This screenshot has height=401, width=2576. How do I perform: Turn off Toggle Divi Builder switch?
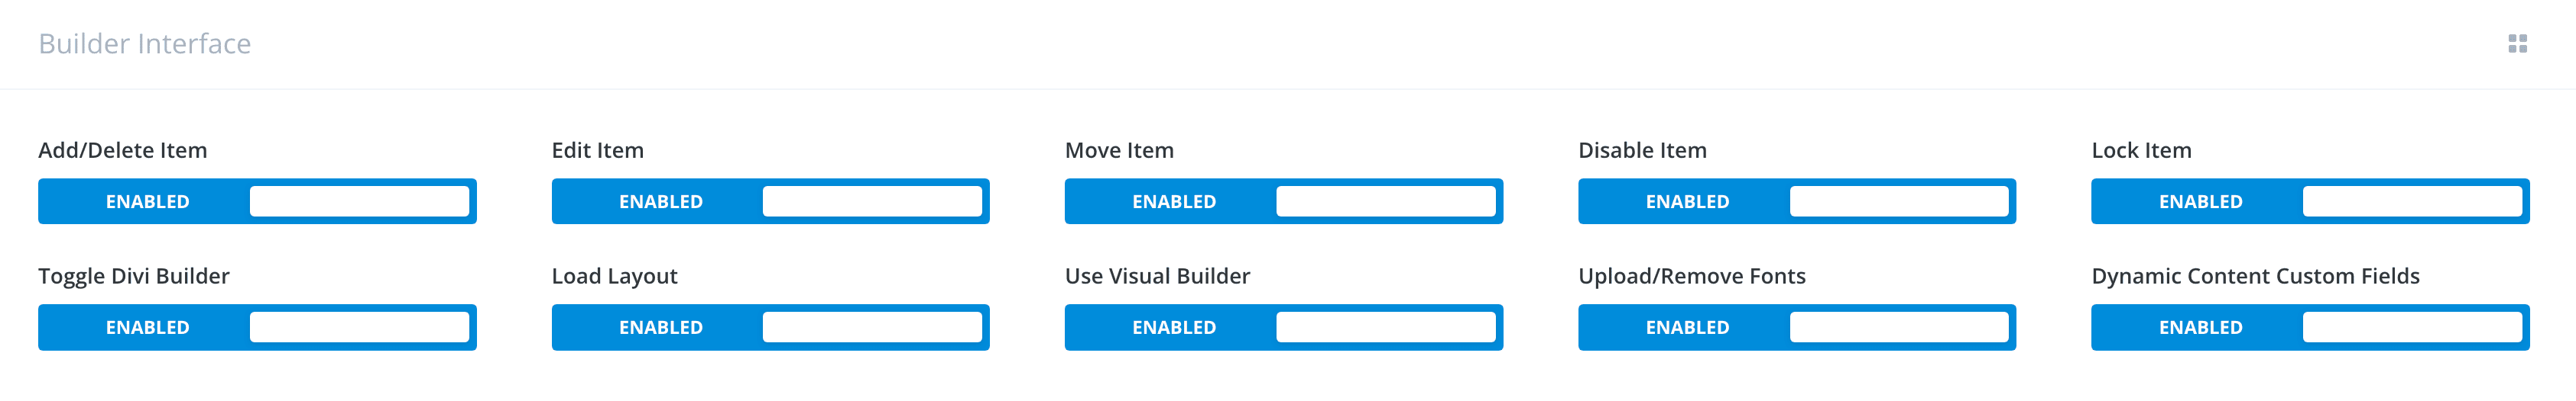257,327
